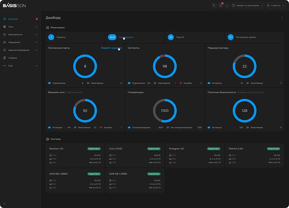Collapse sidebar using double-chevron icon
This screenshot has width=289, height=208.
(x=4, y=203)
